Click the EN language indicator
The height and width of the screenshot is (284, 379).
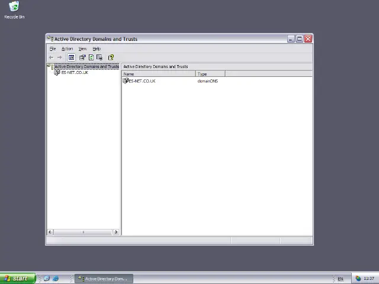pos(341,279)
